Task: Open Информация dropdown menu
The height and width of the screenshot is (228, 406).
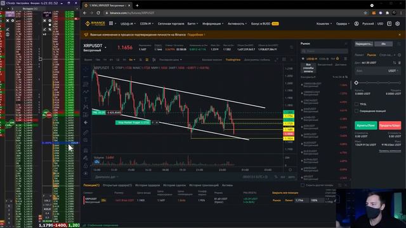Action: pyautogui.click(x=213, y=23)
